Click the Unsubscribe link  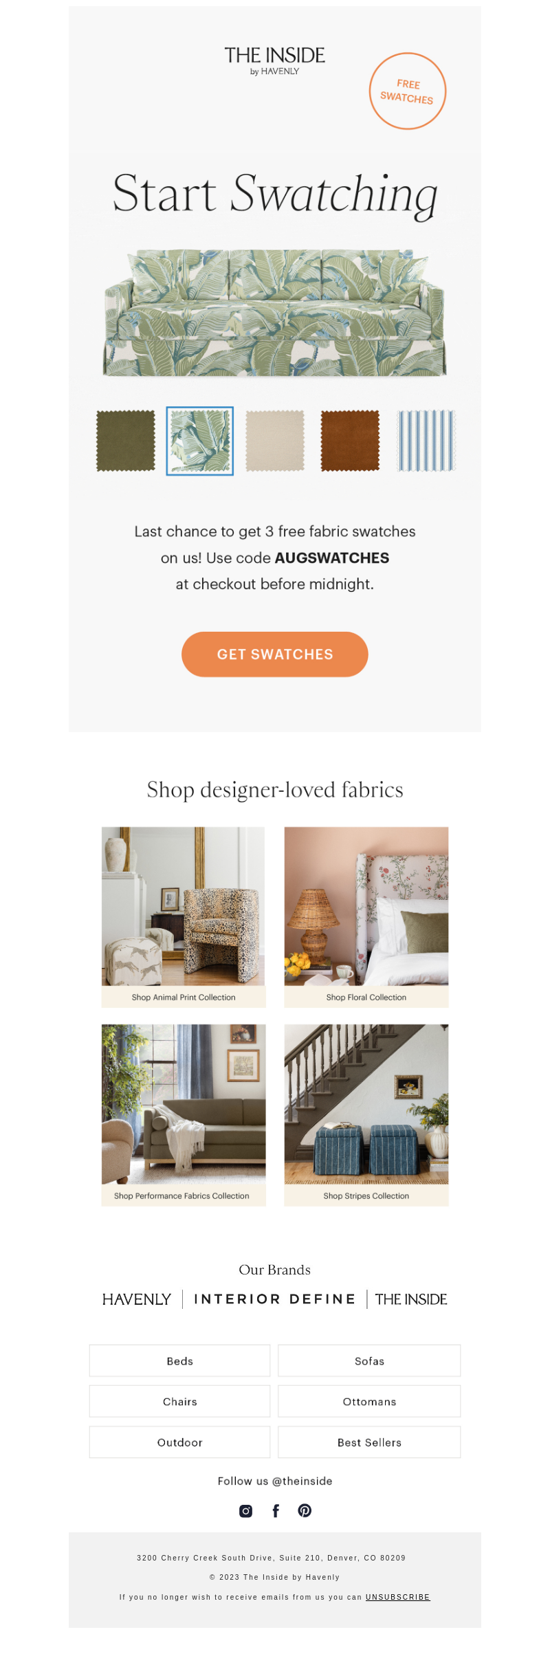pos(398,1597)
